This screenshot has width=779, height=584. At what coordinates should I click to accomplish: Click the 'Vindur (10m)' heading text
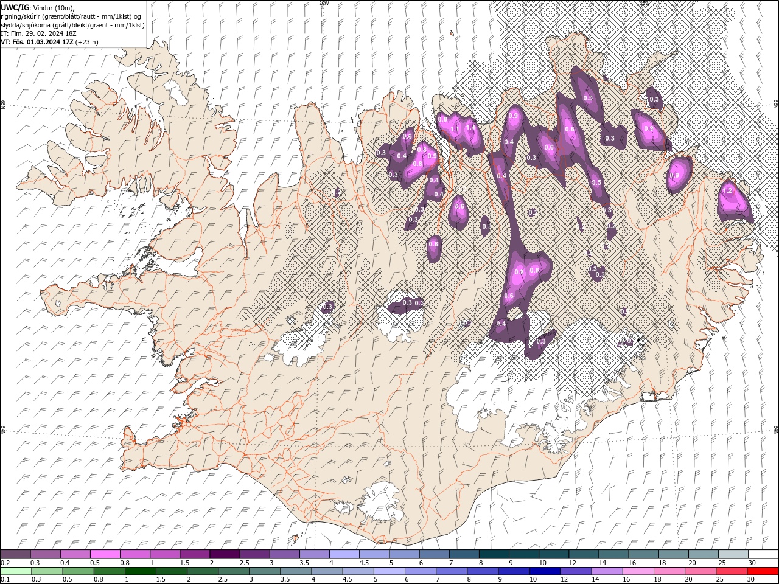click(x=52, y=7)
